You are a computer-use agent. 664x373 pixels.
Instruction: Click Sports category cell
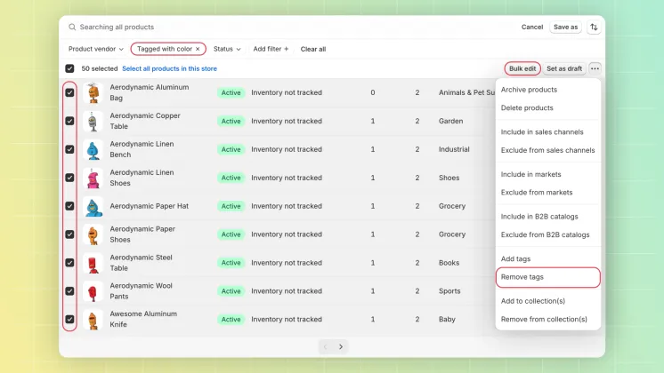tap(449, 291)
